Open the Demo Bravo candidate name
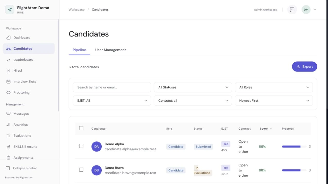 point(114,168)
